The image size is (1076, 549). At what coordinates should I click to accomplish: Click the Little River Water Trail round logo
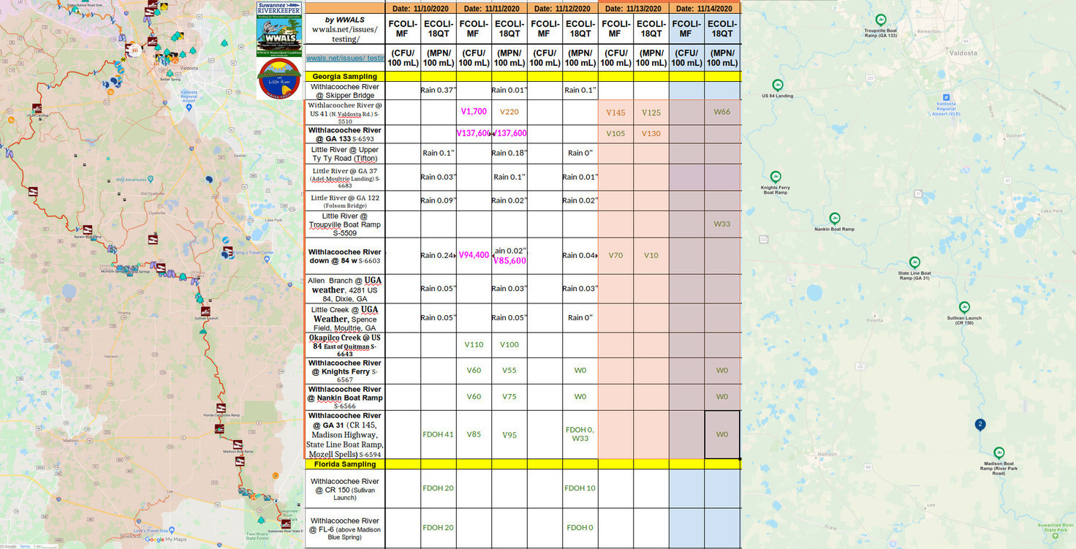coord(280,79)
